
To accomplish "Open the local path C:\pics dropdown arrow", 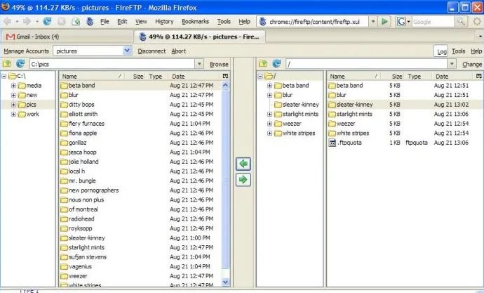I will pyautogui.click(x=199, y=64).
